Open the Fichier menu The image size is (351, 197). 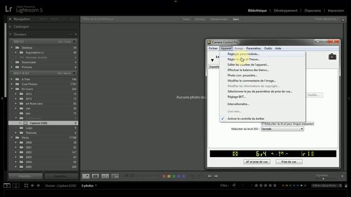coord(213,48)
